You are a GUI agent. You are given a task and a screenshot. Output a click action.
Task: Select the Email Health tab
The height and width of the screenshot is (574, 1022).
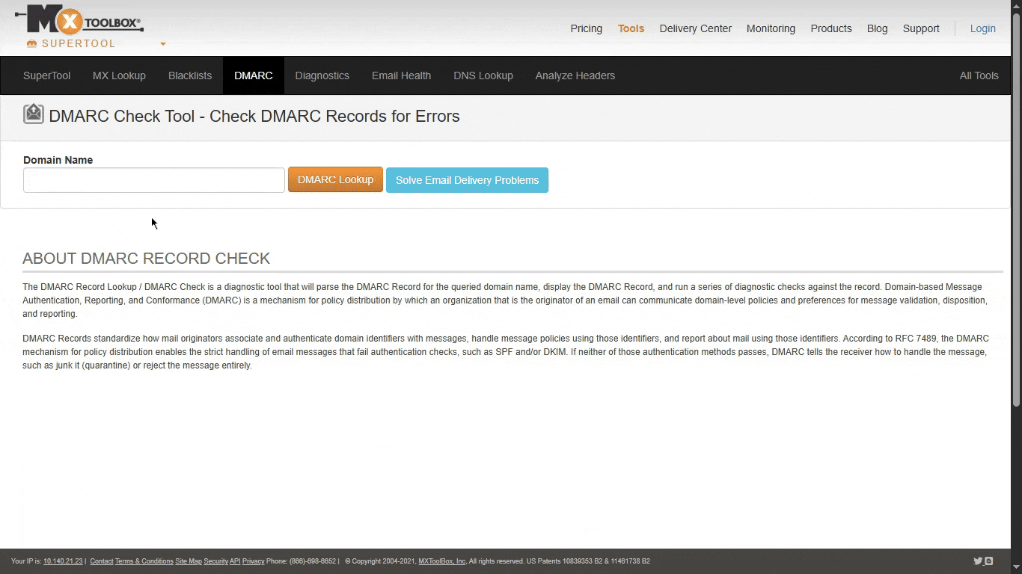tap(401, 75)
